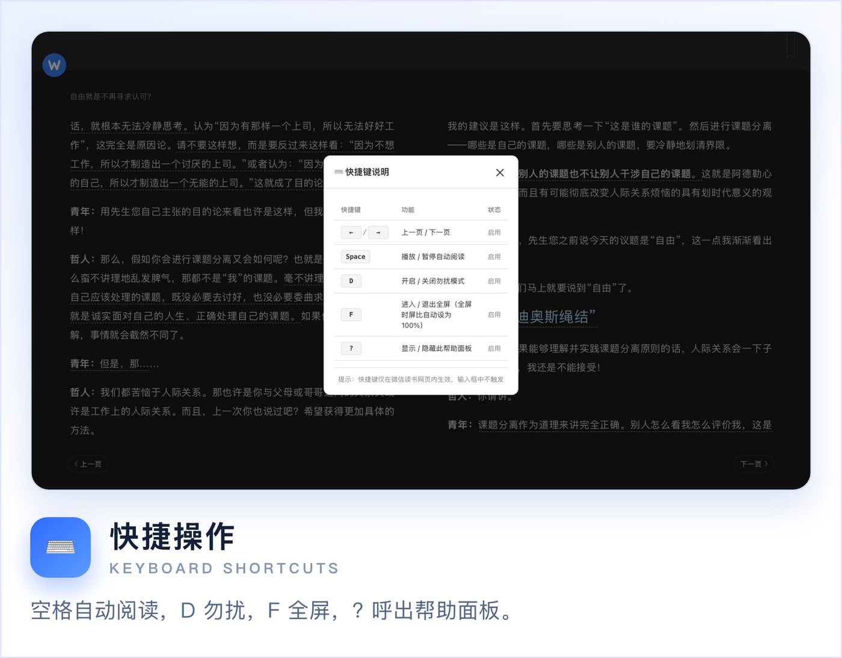
Task: Click the ? key cap
Action: point(351,348)
